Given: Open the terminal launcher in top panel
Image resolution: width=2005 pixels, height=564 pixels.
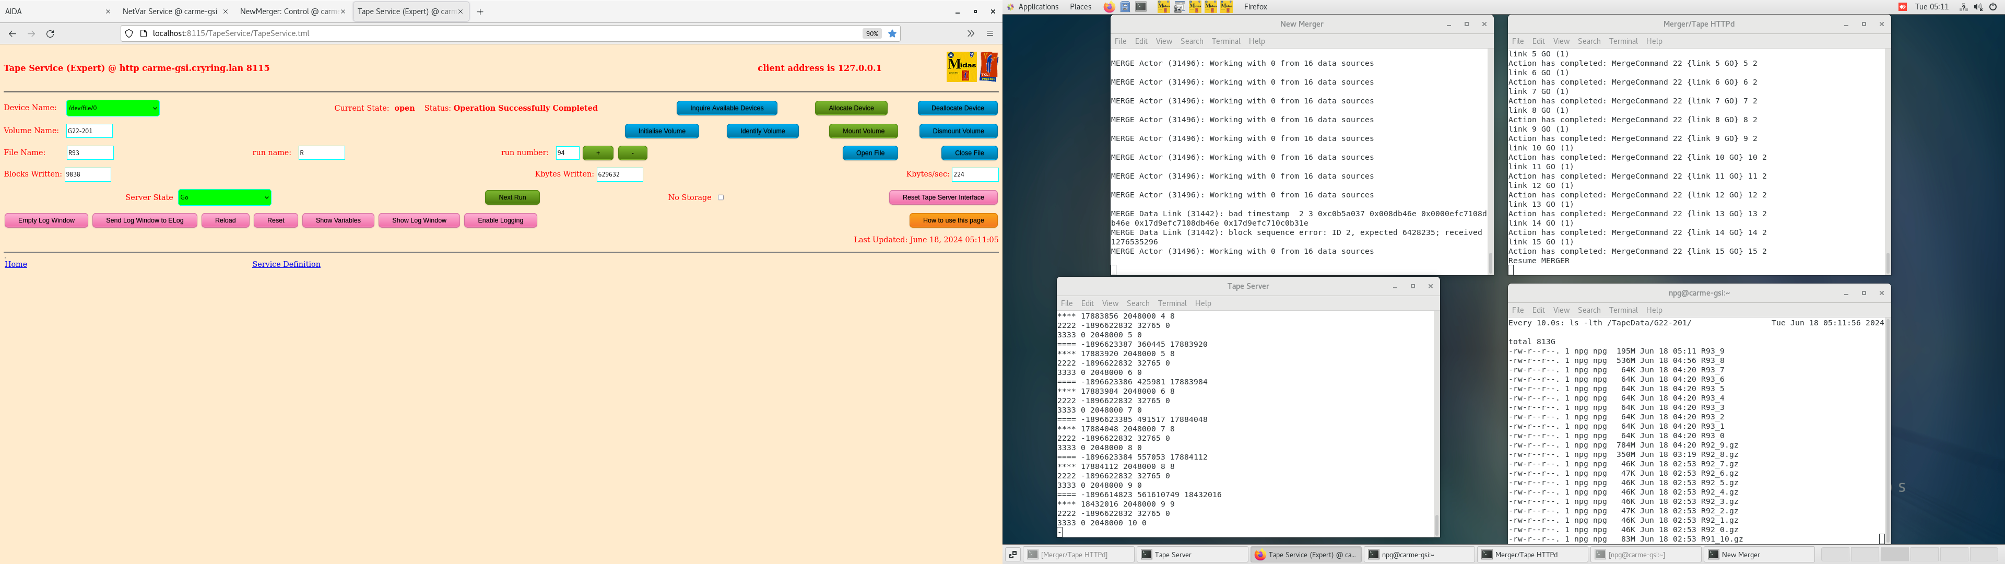Looking at the screenshot, I should point(1141,7).
